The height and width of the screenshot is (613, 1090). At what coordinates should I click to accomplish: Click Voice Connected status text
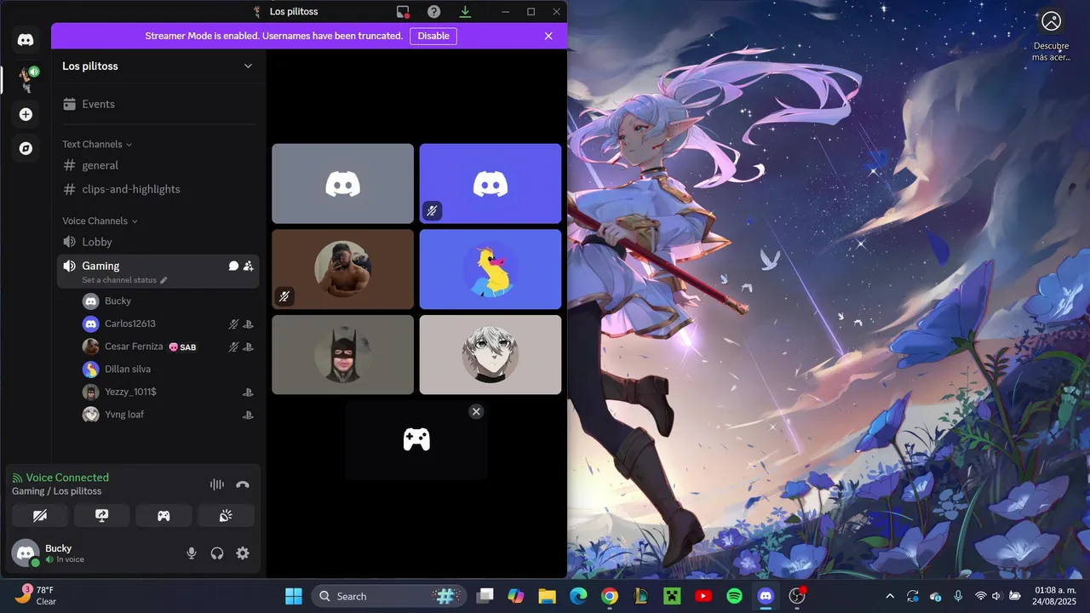tap(67, 478)
